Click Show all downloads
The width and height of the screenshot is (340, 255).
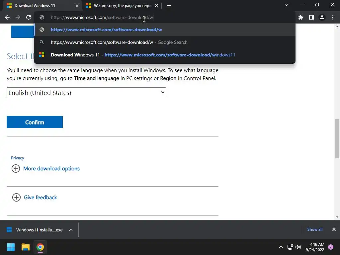(315, 229)
